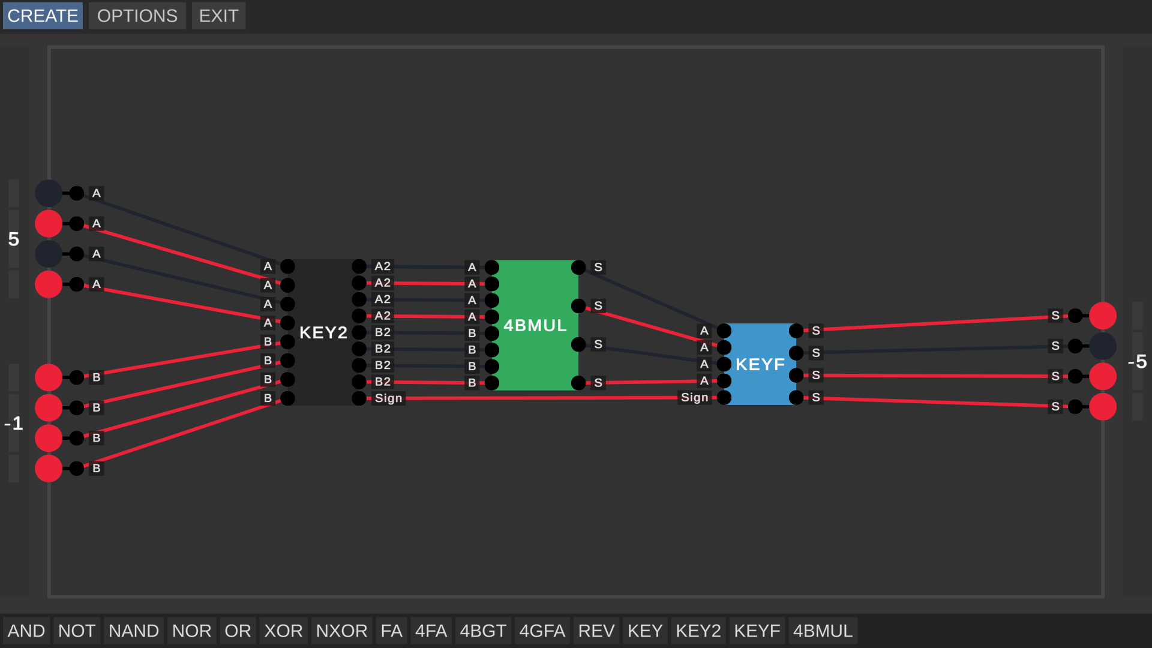Click the Sign output pin on KEY2
The width and height of the screenshot is (1152, 648).
click(x=359, y=398)
